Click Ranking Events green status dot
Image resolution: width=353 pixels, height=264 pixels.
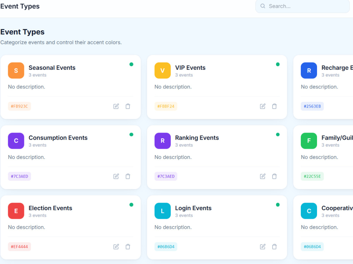point(278,135)
